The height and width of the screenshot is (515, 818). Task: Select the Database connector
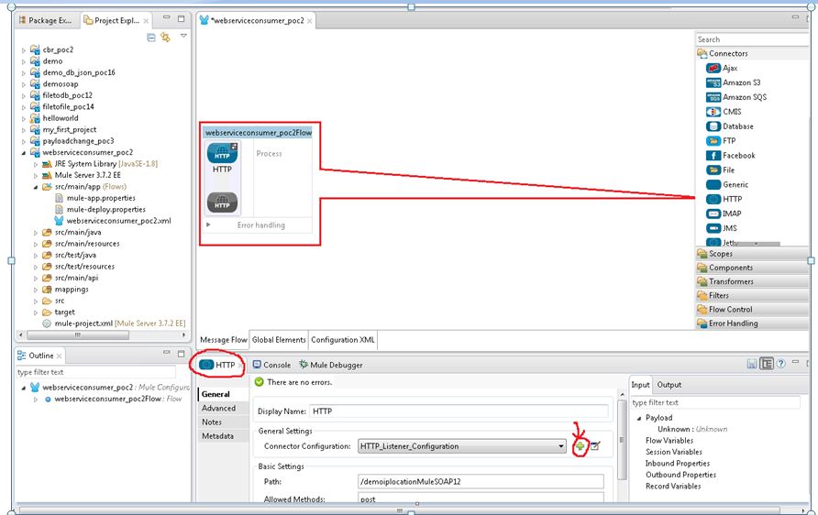[729, 126]
